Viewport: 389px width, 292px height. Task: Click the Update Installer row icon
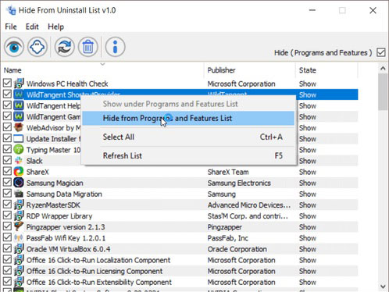tap(19, 139)
